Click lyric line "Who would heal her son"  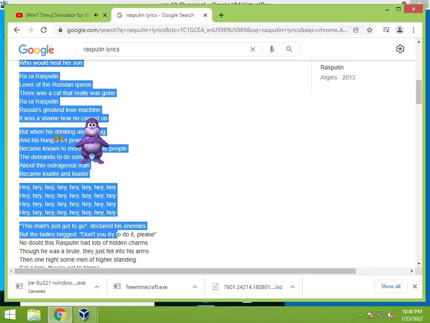tap(51, 63)
